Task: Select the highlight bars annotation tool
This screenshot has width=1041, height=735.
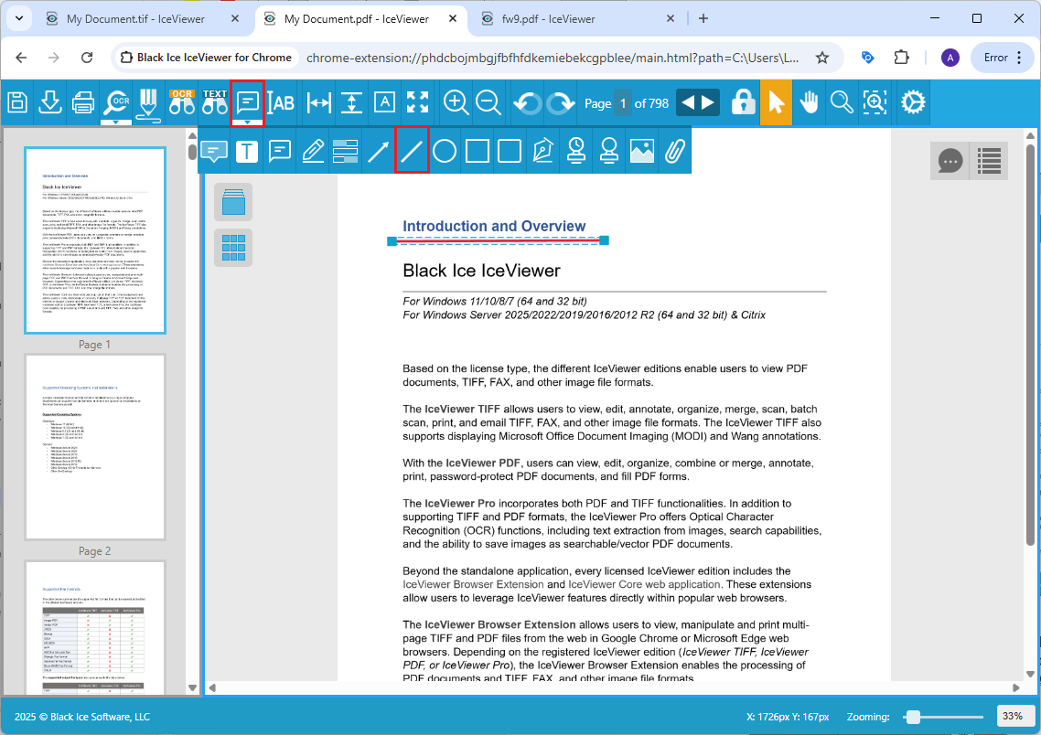Action: tap(345, 151)
